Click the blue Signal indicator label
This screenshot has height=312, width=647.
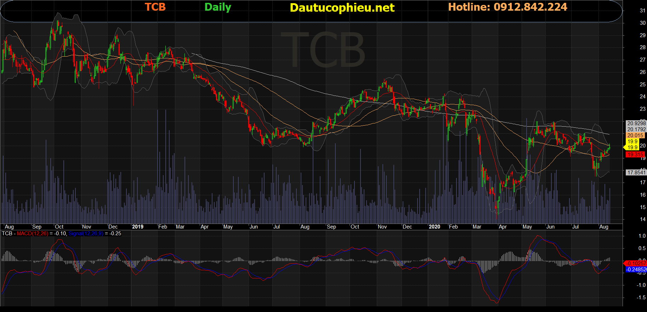(x=85, y=233)
